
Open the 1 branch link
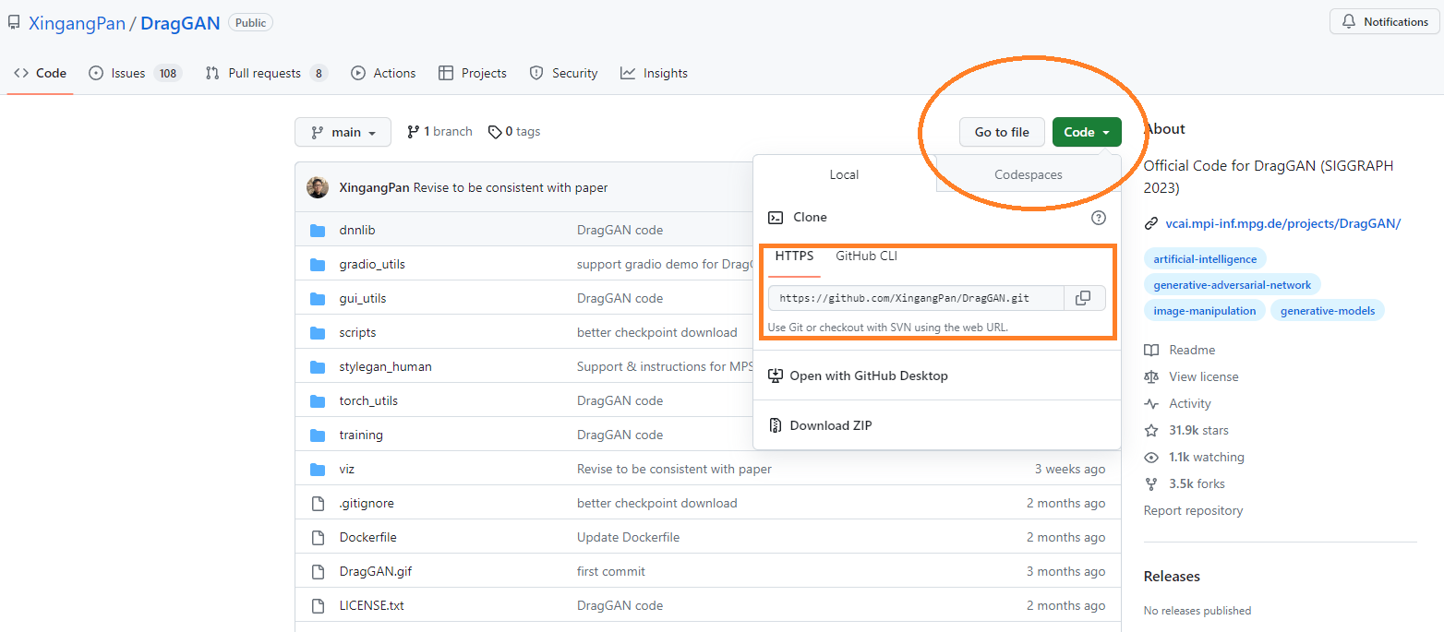(x=439, y=132)
